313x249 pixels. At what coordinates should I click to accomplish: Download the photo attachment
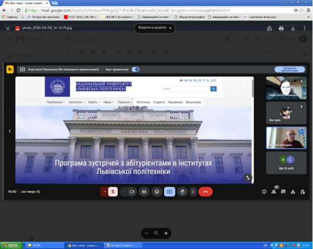(293, 29)
